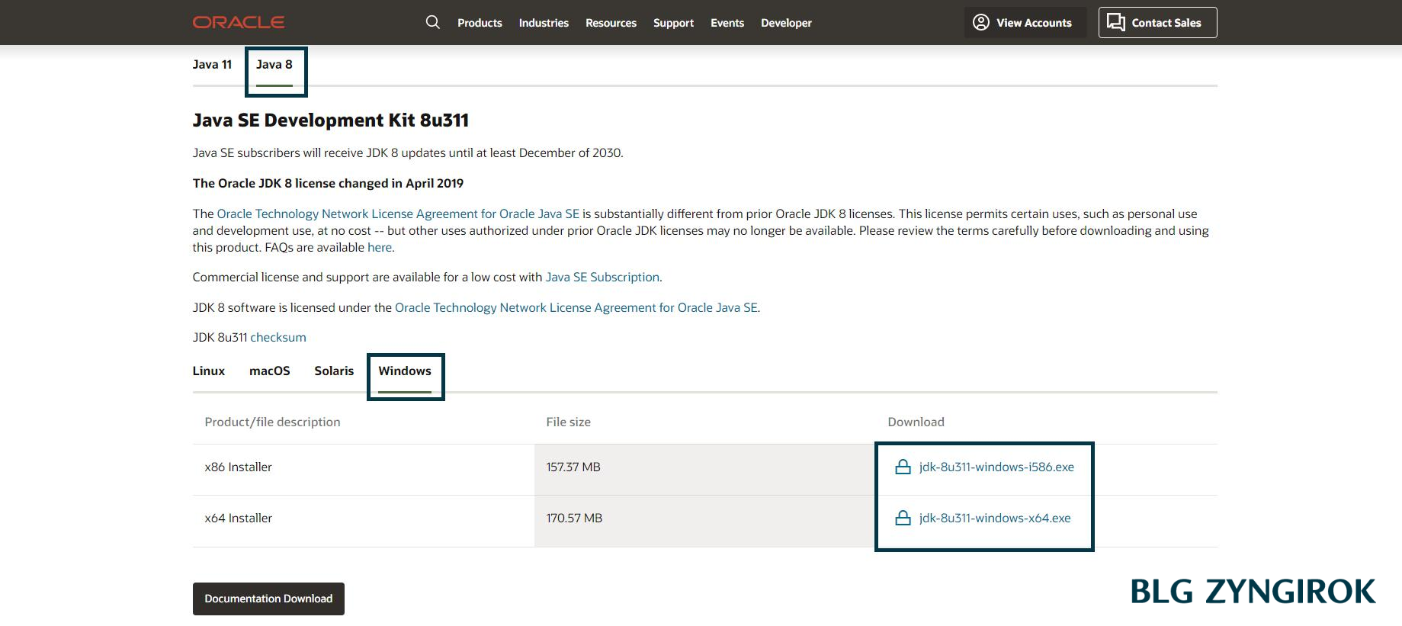
Task: Open the Products menu
Action: 480,23
